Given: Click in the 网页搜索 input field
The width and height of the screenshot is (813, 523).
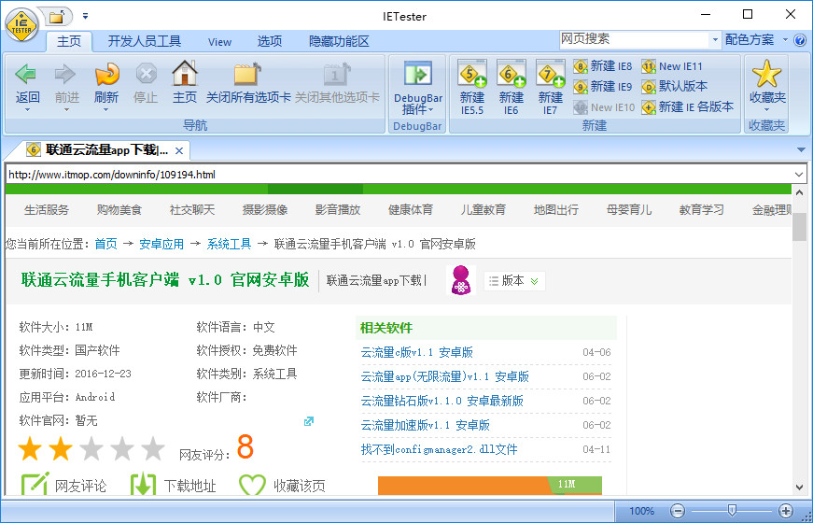Looking at the screenshot, I should (634, 39).
